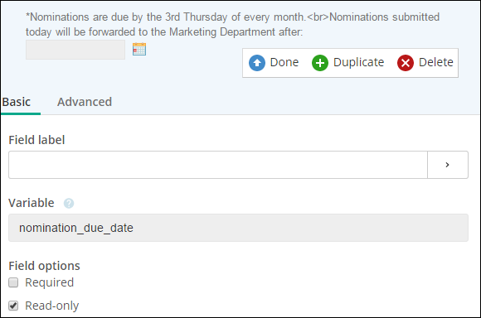The height and width of the screenshot is (318, 481).
Task: Open the Variable help question mark
Action: [69, 203]
